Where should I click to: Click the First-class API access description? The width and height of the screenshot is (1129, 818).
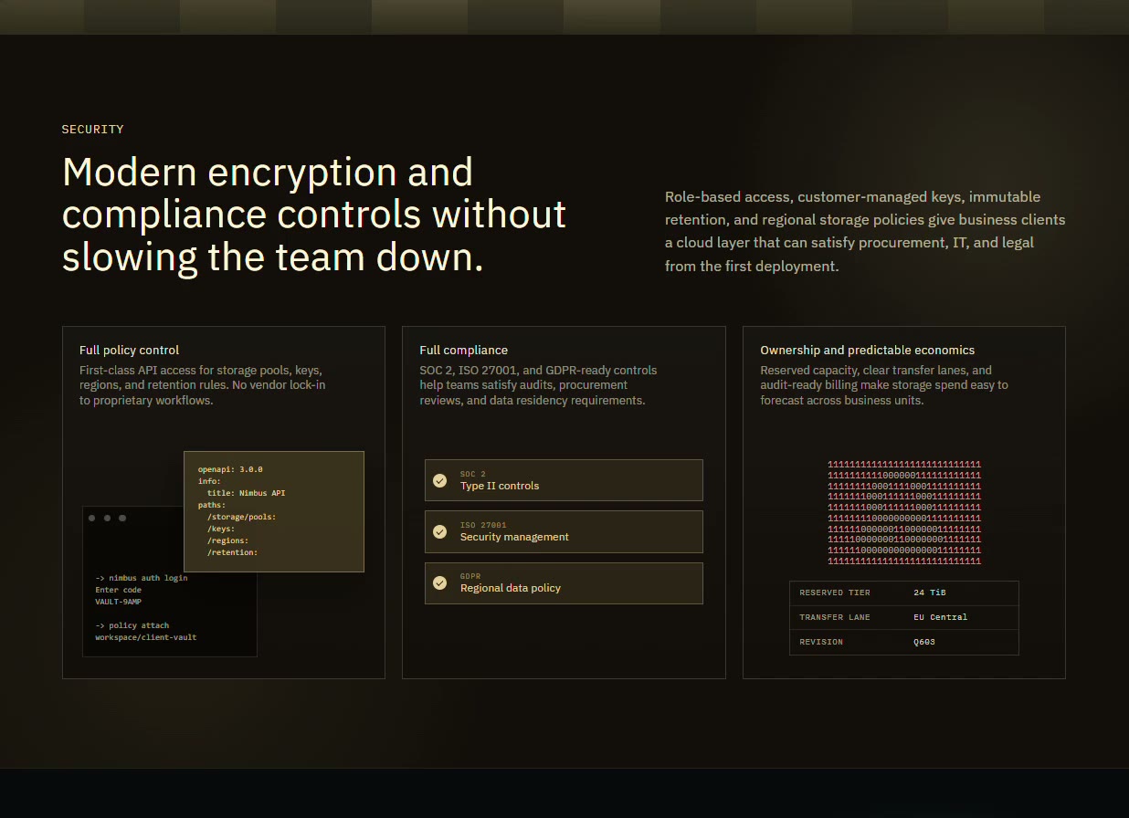[x=203, y=385]
